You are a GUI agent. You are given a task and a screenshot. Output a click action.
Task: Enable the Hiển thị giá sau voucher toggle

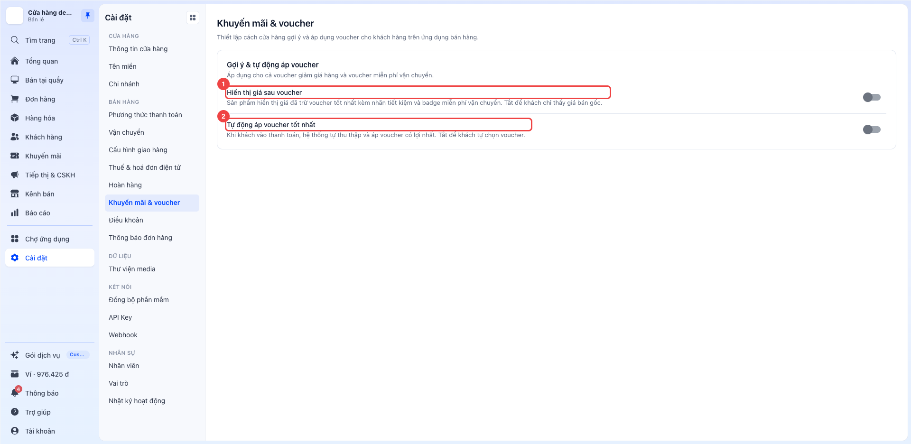pyautogui.click(x=872, y=97)
